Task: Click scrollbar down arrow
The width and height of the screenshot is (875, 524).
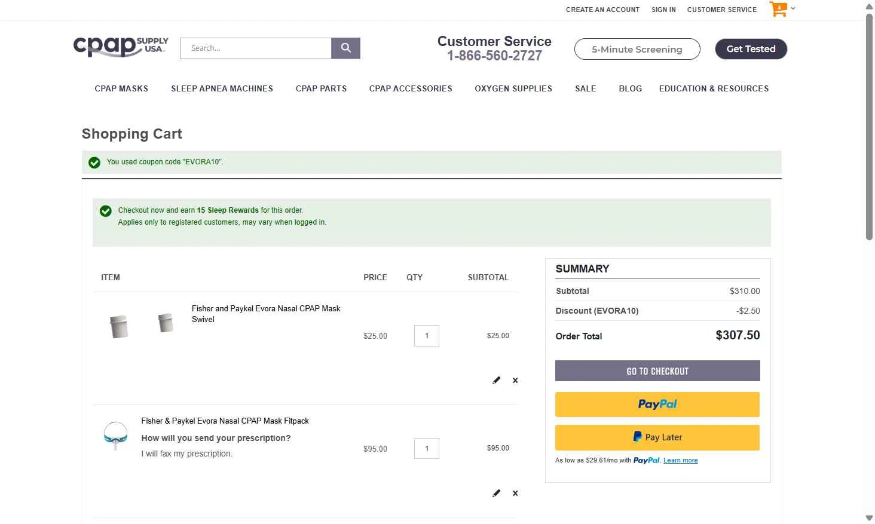Action: [x=869, y=517]
